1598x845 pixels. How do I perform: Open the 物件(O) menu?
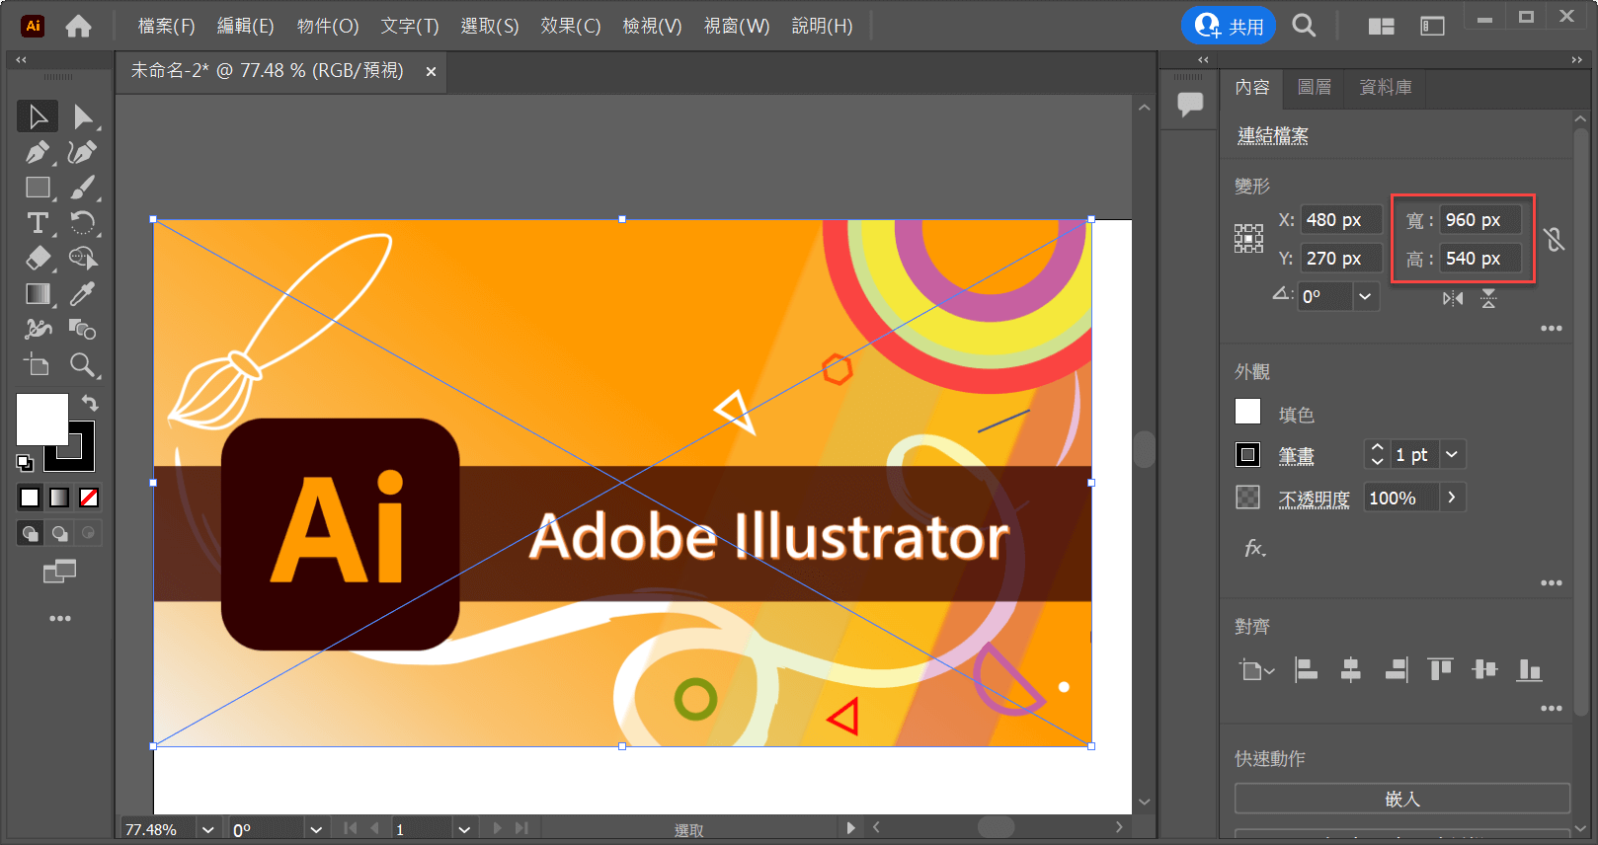coord(328,27)
